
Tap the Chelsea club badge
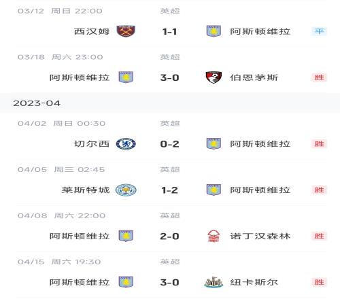point(126,143)
